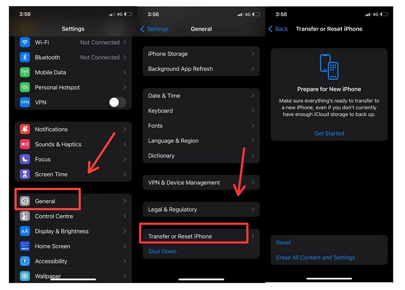
Task: Tap the 'Transfer or Reset iPhone' page title
Action: [x=329, y=29]
